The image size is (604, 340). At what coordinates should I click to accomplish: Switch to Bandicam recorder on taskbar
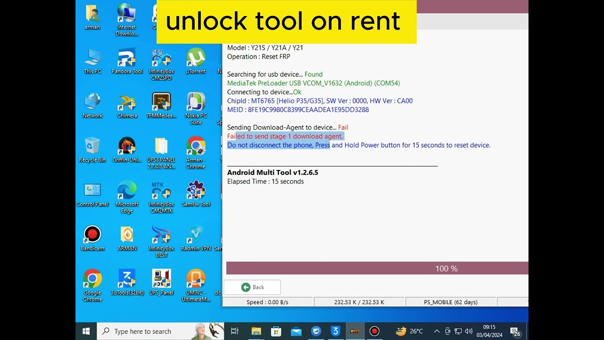coord(375,331)
